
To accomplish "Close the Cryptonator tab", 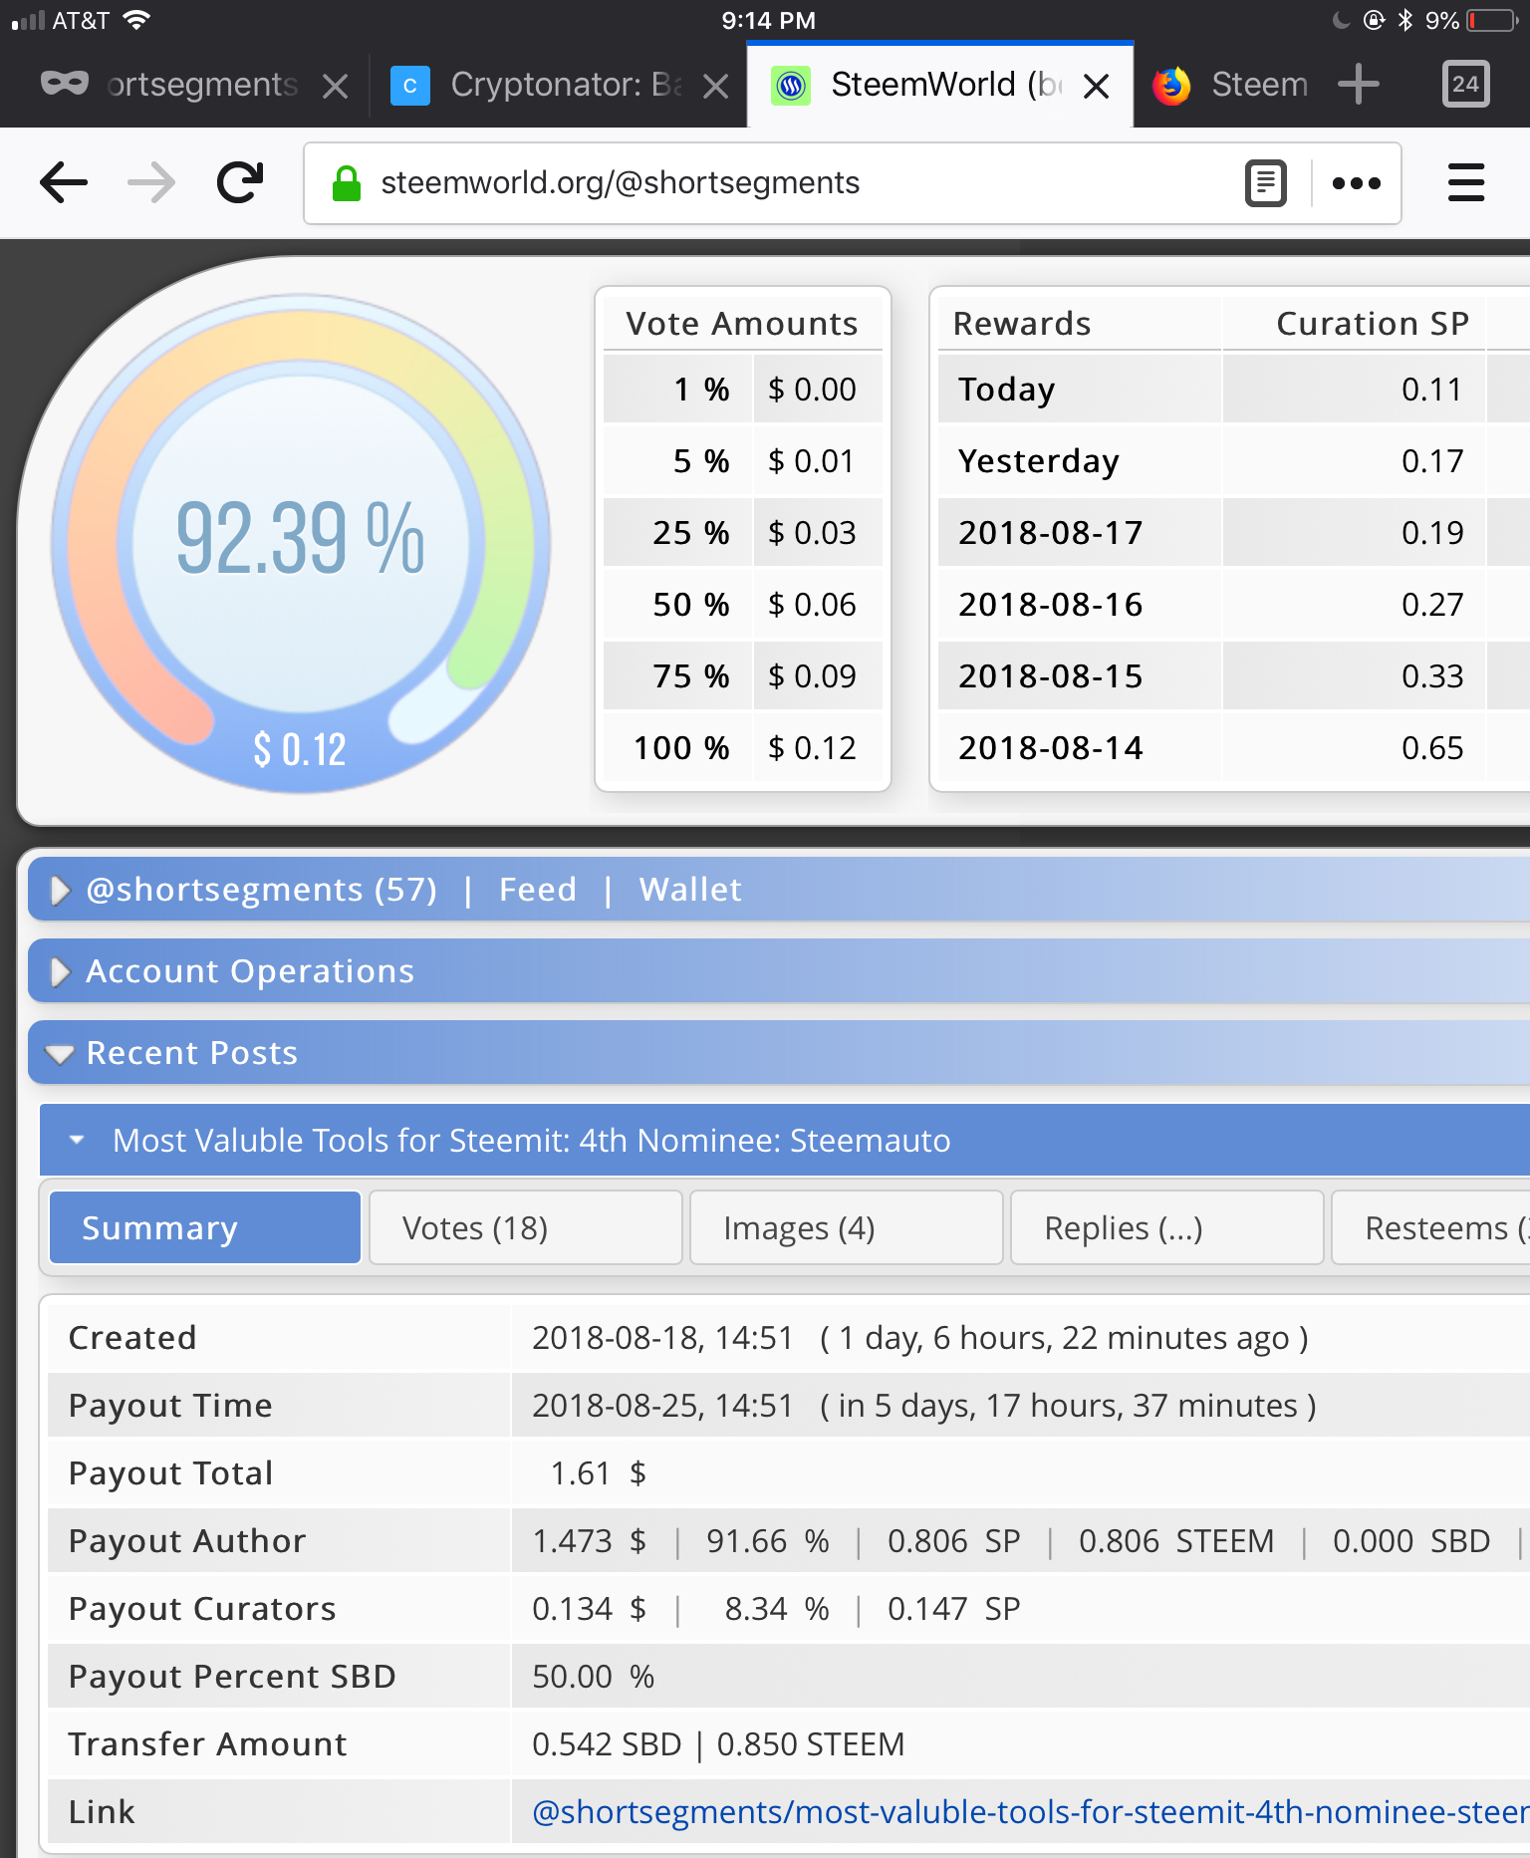I will [715, 87].
